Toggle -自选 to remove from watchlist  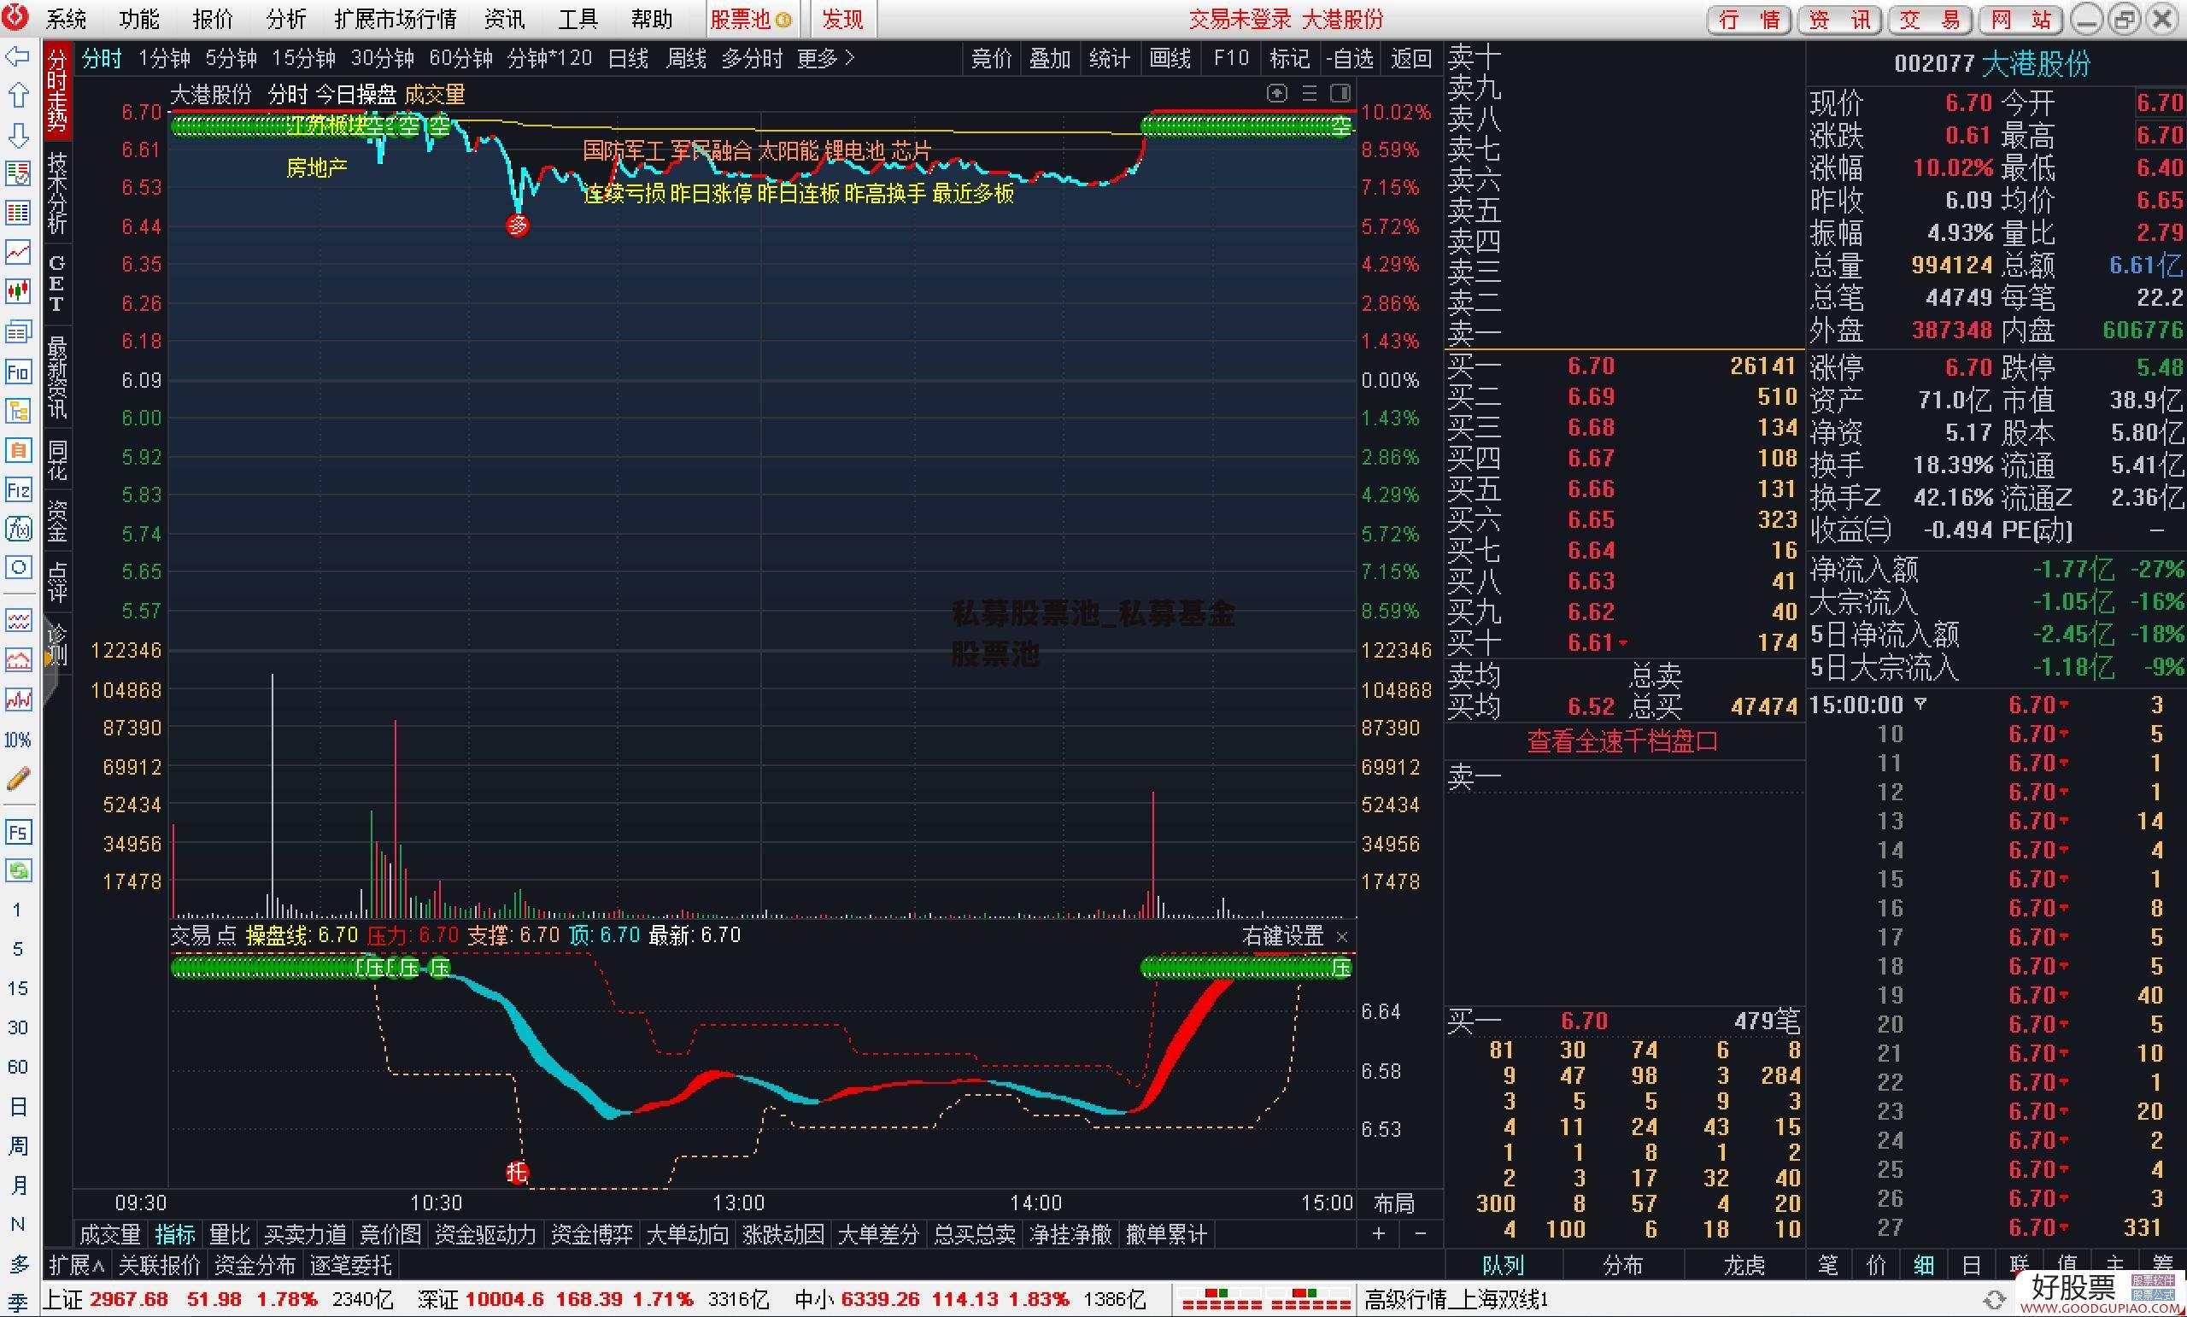point(1350,59)
